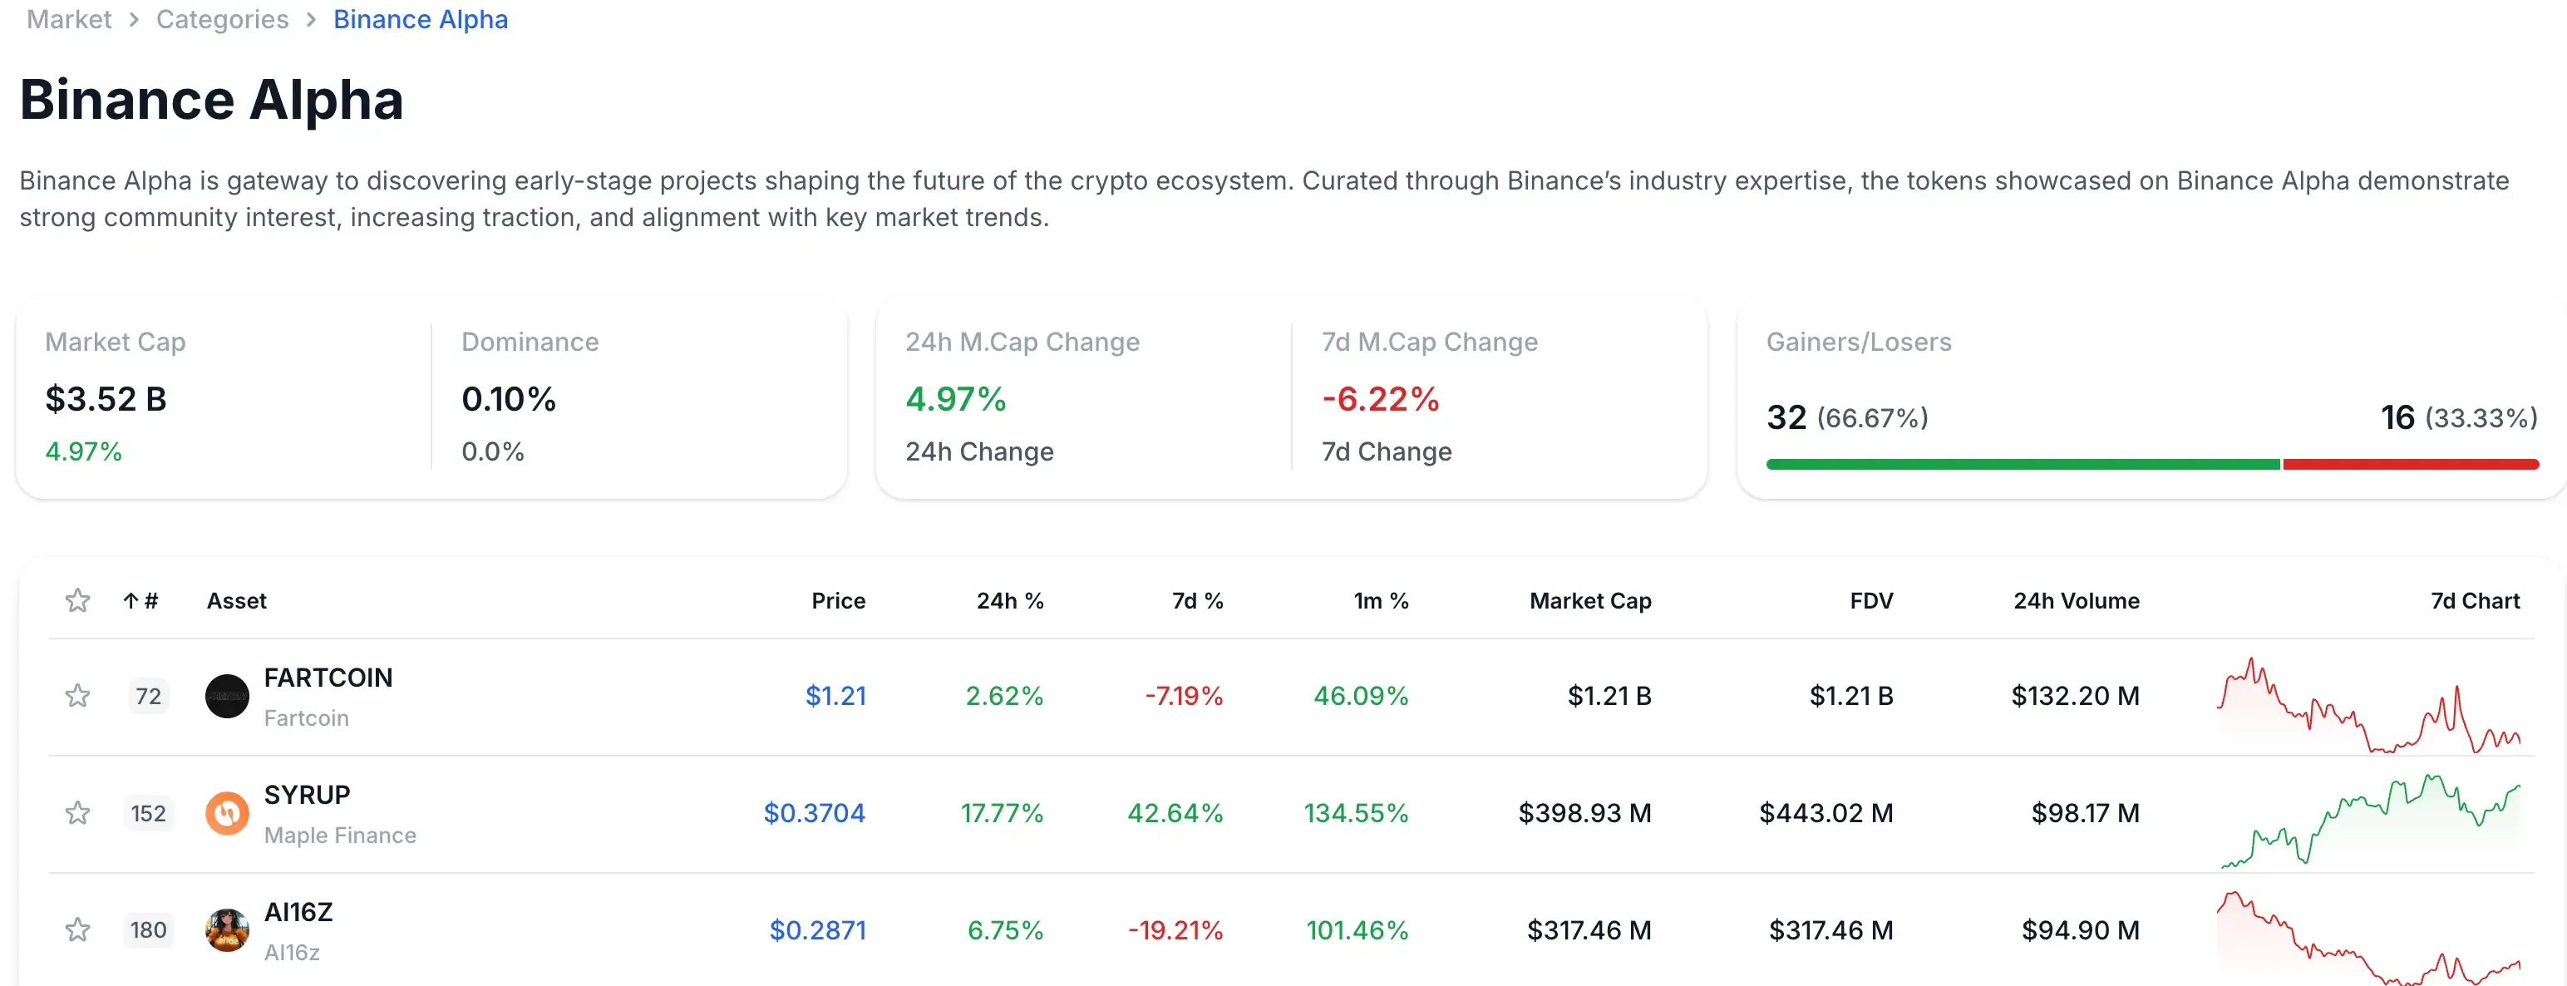Viewport: 2567px width, 986px height.
Task: Sort the table by Market Cap column
Action: click(1589, 600)
